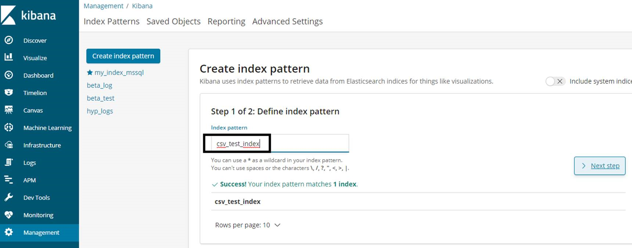The image size is (632, 248).
Task: Click the Next step link text
Action: (x=605, y=166)
